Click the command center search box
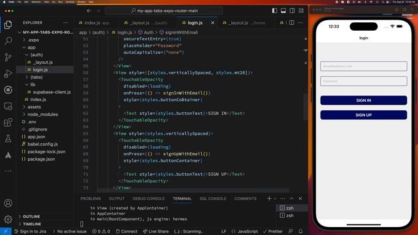Image resolution: width=418 pixels, height=235 pixels. 164,10
